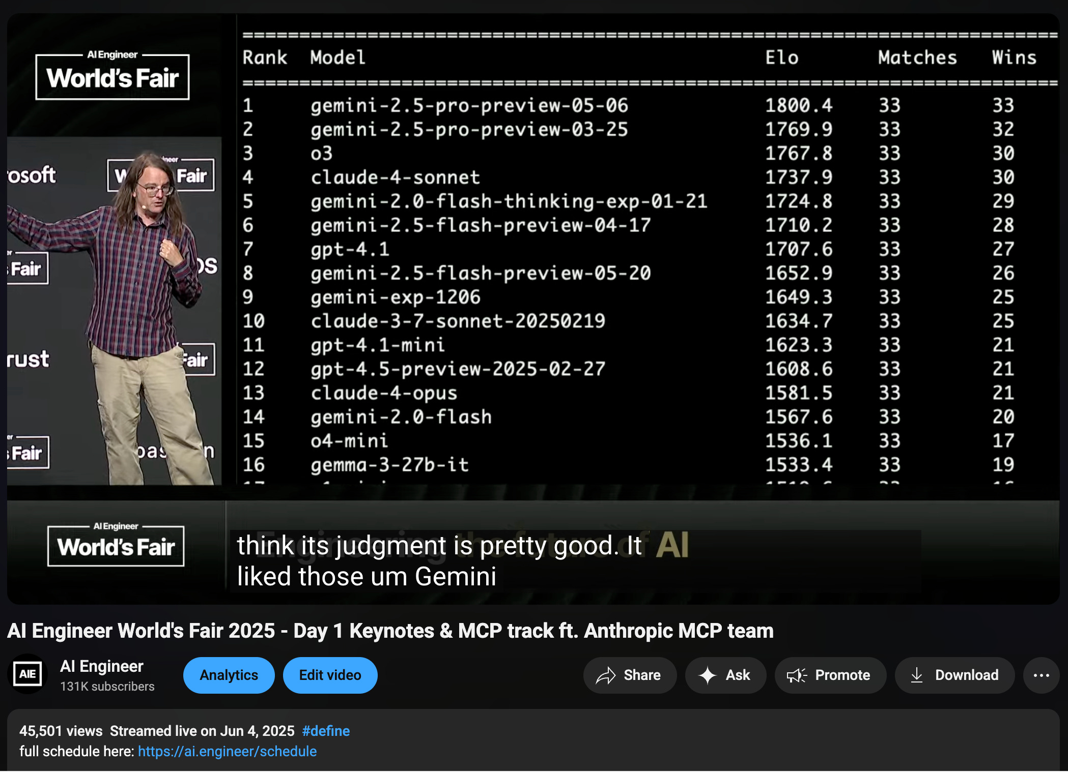The width and height of the screenshot is (1068, 772).
Task: Click the 1533.4 Elo value
Action: [x=799, y=464]
